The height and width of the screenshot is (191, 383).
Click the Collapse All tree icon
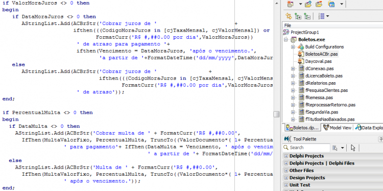(307, 16)
